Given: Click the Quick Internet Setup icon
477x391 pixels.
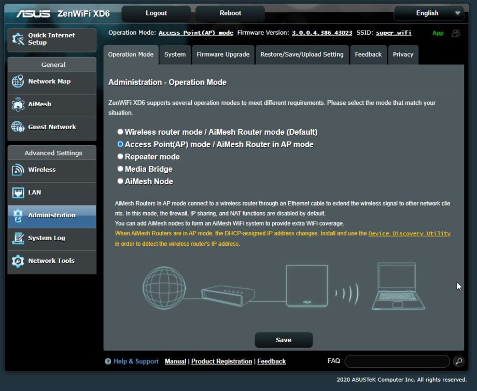Looking at the screenshot, I should (18, 39).
